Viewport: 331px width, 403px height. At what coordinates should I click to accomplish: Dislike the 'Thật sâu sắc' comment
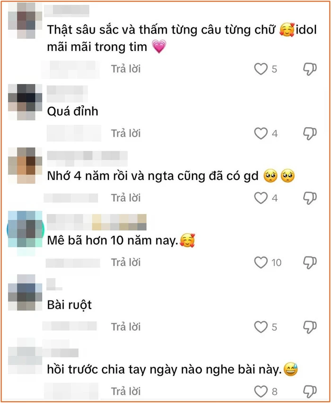point(310,69)
